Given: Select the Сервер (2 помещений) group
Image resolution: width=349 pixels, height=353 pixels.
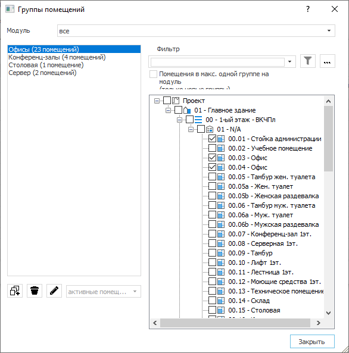Looking at the screenshot, I should pos(42,73).
